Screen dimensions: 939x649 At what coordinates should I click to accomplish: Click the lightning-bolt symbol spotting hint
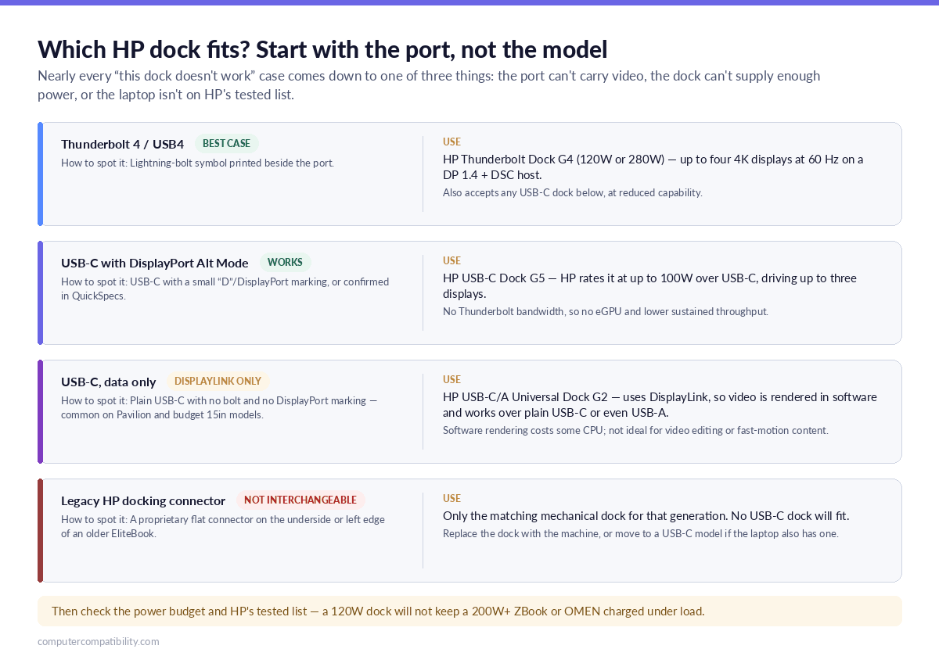coord(197,163)
